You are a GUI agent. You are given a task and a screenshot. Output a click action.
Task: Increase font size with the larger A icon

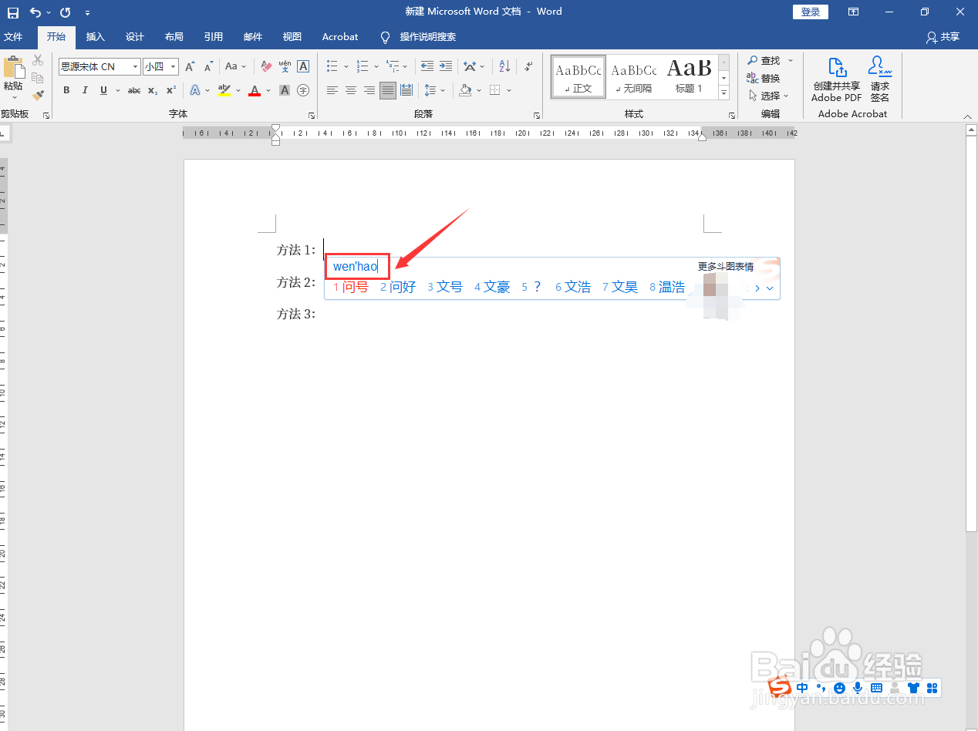190,67
